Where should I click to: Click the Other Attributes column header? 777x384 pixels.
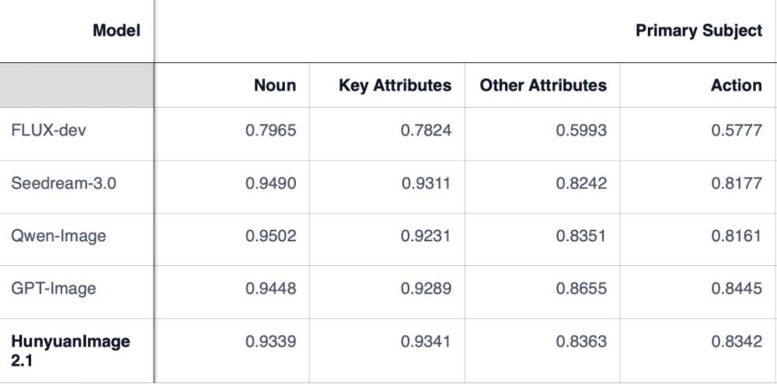coord(543,85)
